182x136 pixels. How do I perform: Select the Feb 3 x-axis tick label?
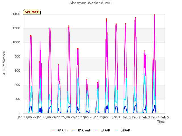146,117
